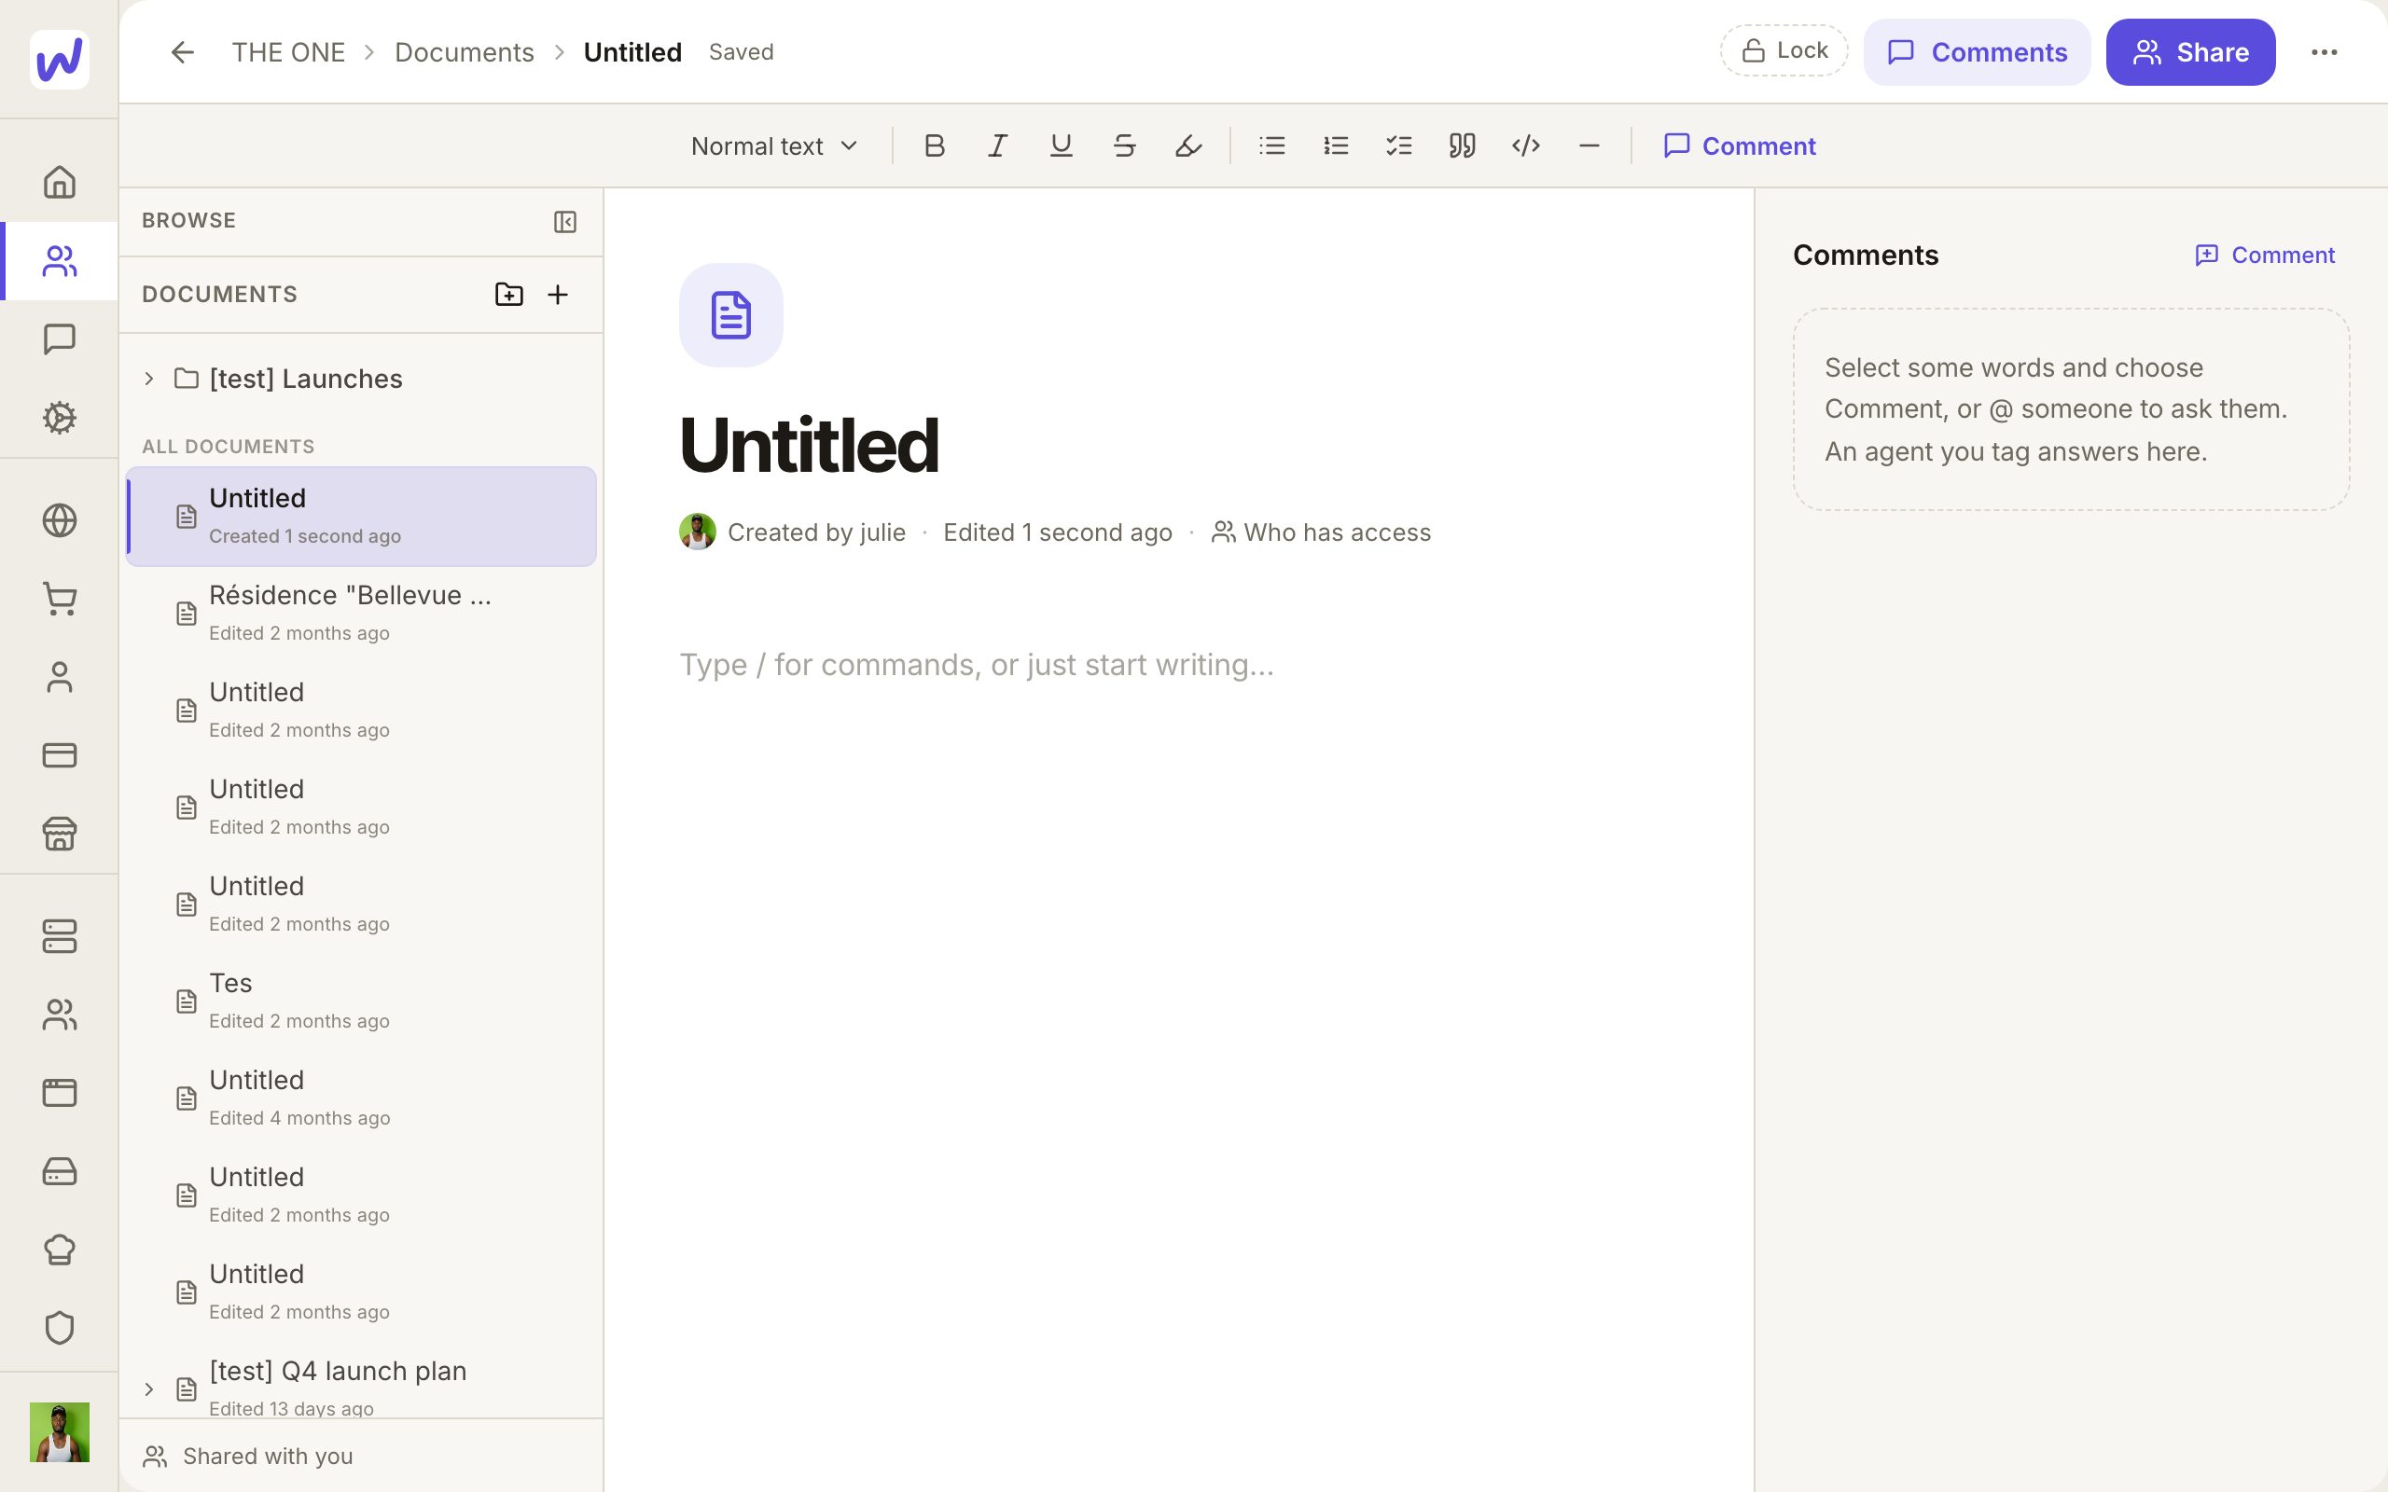Toggle the document Lock button
The width and height of the screenshot is (2388, 1492).
coord(1784,50)
